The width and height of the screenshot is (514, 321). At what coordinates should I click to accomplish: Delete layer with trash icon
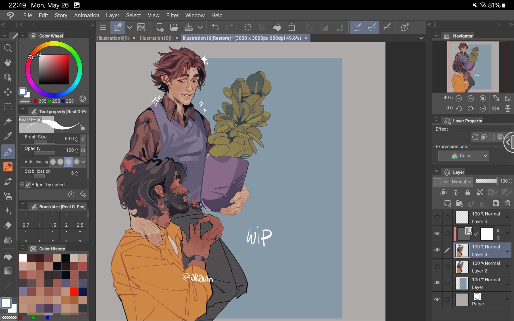tap(507, 203)
